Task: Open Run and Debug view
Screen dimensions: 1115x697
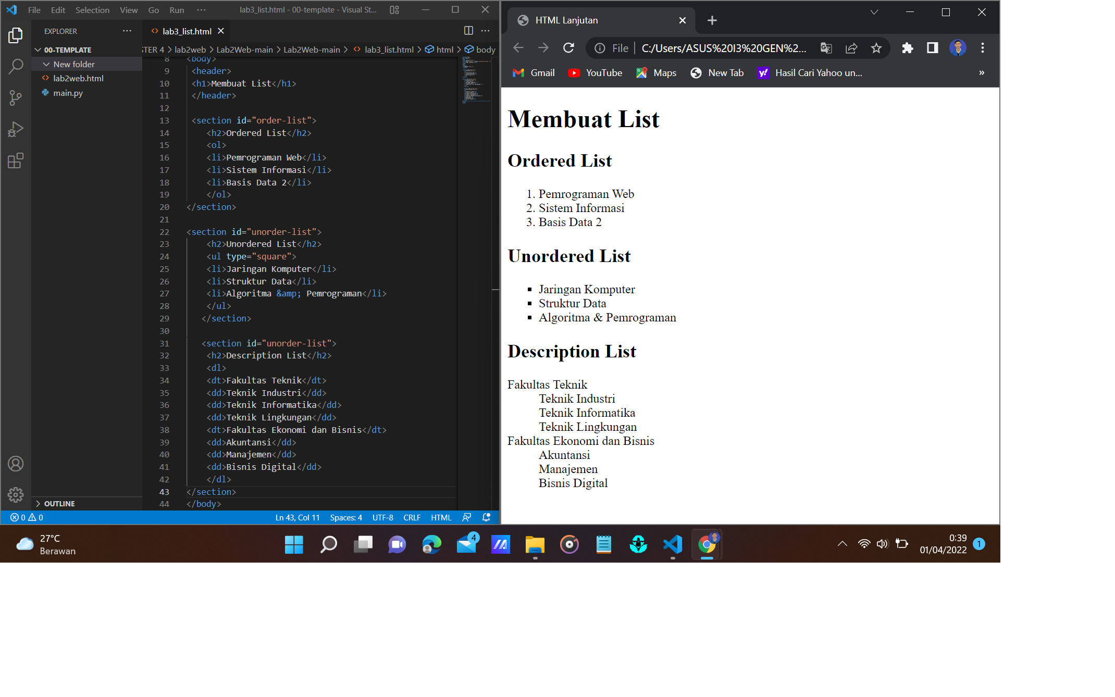Action: (x=16, y=129)
